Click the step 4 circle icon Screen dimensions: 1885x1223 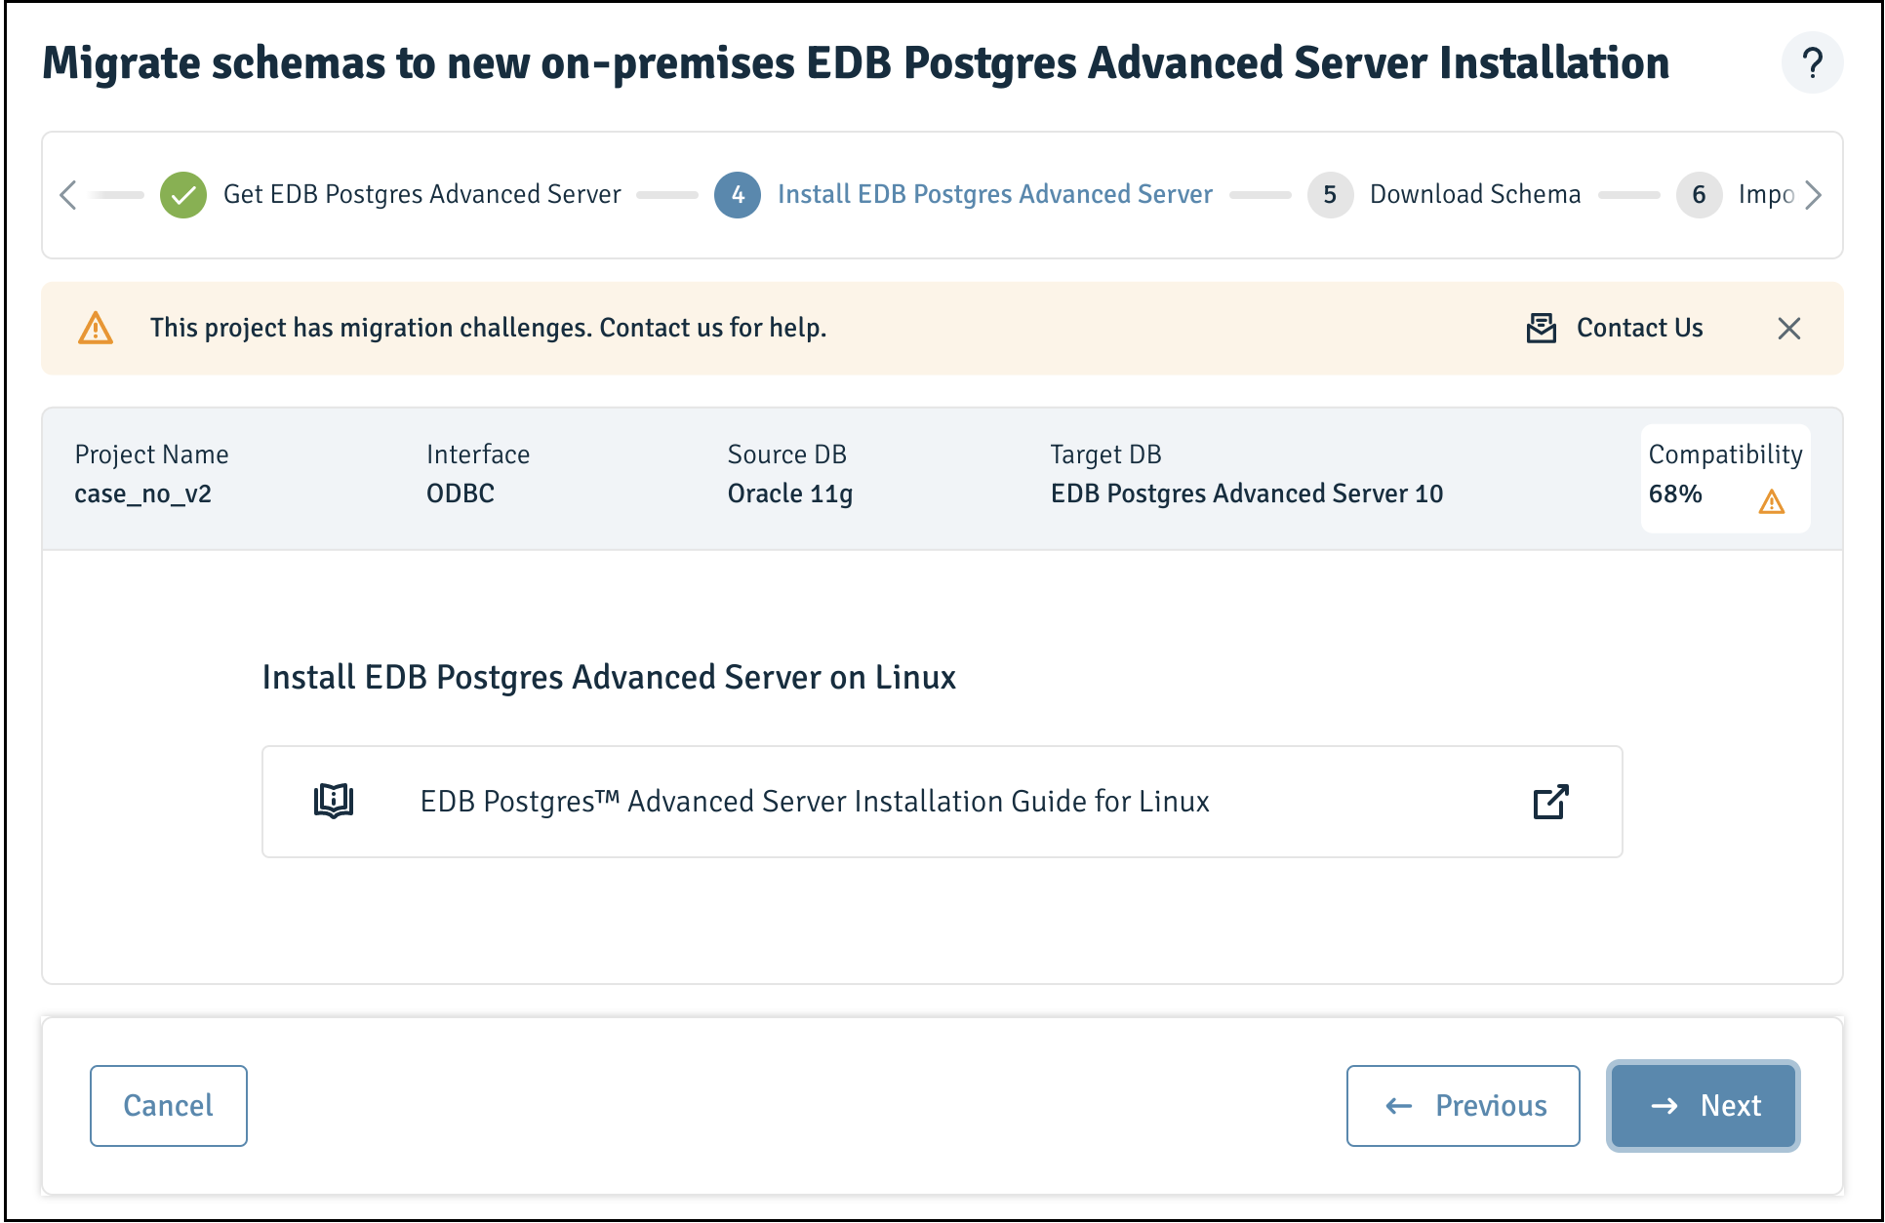tap(738, 195)
